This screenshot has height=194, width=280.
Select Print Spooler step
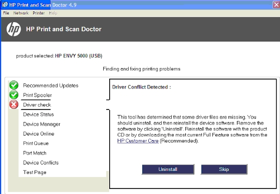(38, 95)
